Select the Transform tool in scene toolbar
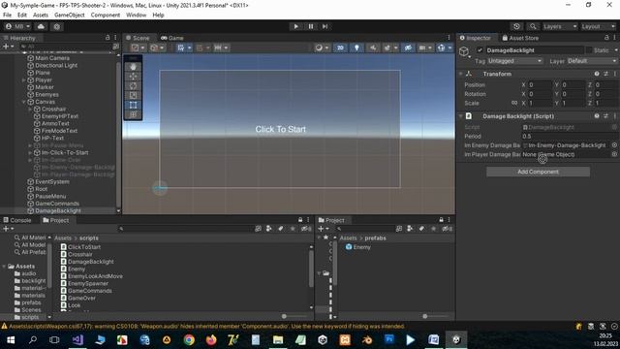Image resolution: width=620 pixels, height=349 pixels. click(134, 114)
